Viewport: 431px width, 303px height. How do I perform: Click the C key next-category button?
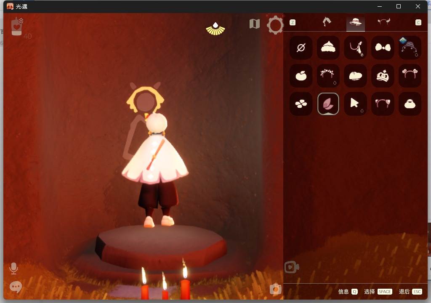pos(418,22)
